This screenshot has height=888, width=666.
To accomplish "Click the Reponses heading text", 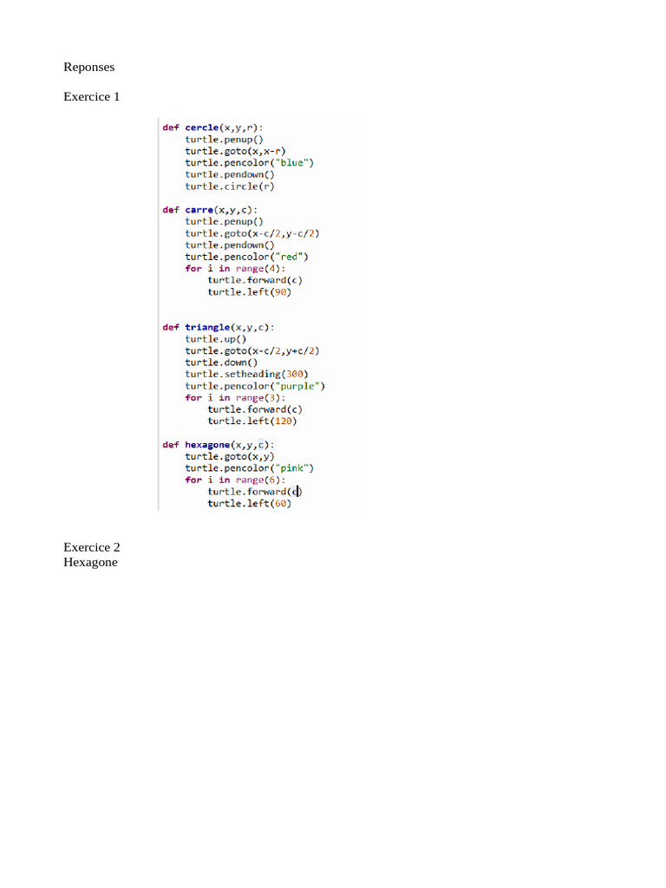I will 89,67.
